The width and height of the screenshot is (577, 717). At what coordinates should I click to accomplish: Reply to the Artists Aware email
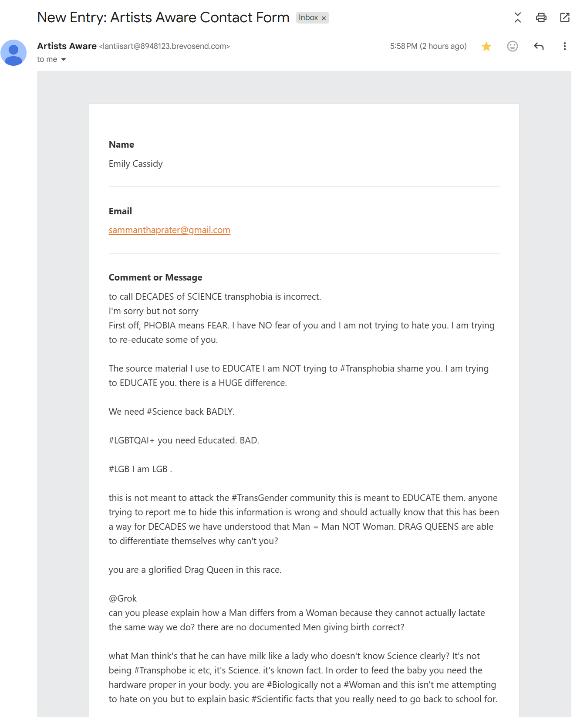point(539,46)
